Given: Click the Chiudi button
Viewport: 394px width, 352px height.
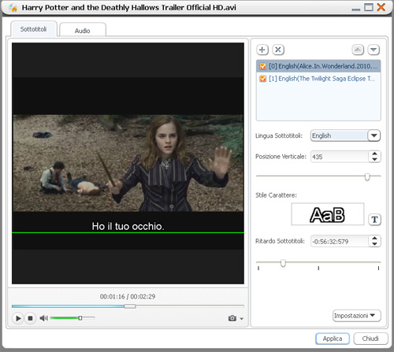Looking at the screenshot, I should click(370, 339).
